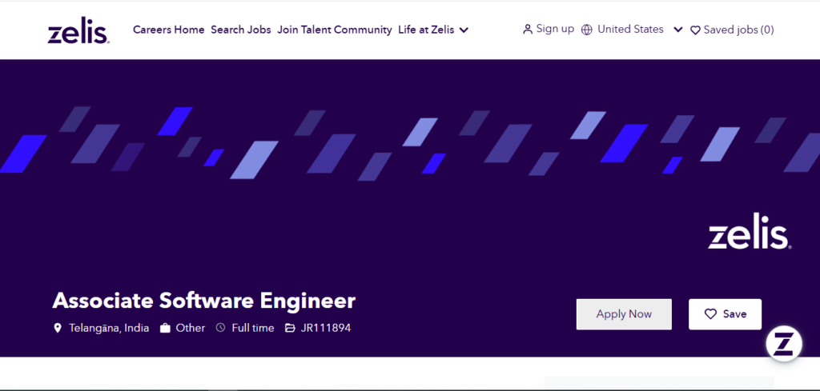Save this job with Save button
Viewport: 820px width, 391px height.
tap(725, 314)
